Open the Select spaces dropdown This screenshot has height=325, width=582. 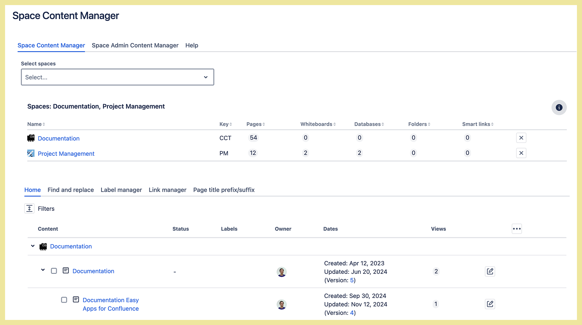pos(117,77)
